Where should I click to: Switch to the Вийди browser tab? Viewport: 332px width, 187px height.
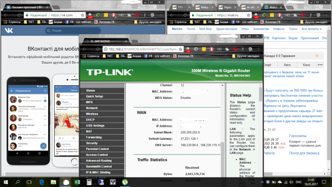click(x=204, y=7)
